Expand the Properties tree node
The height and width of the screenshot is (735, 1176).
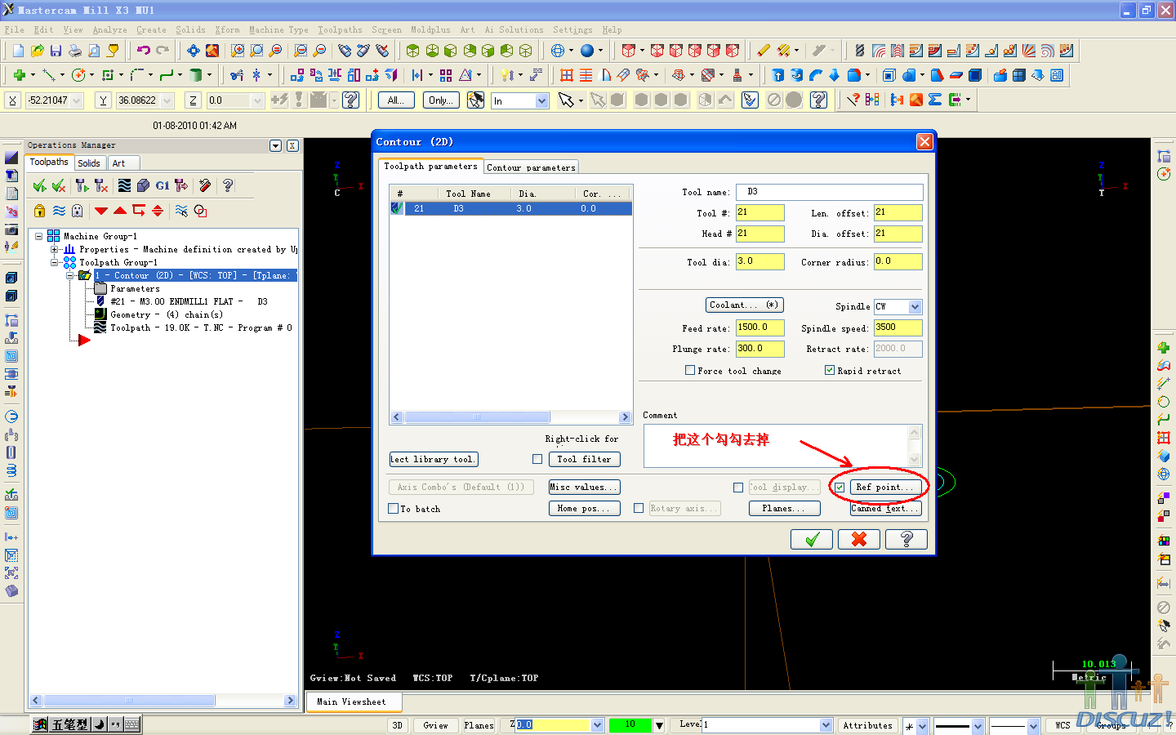point(54,249)
